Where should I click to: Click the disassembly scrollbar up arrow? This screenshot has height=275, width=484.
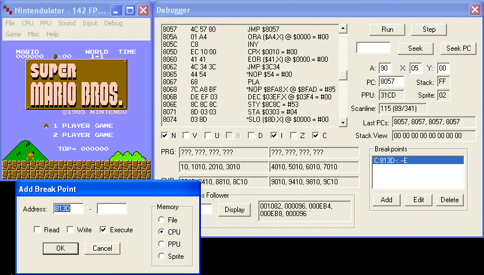point(343,29)
